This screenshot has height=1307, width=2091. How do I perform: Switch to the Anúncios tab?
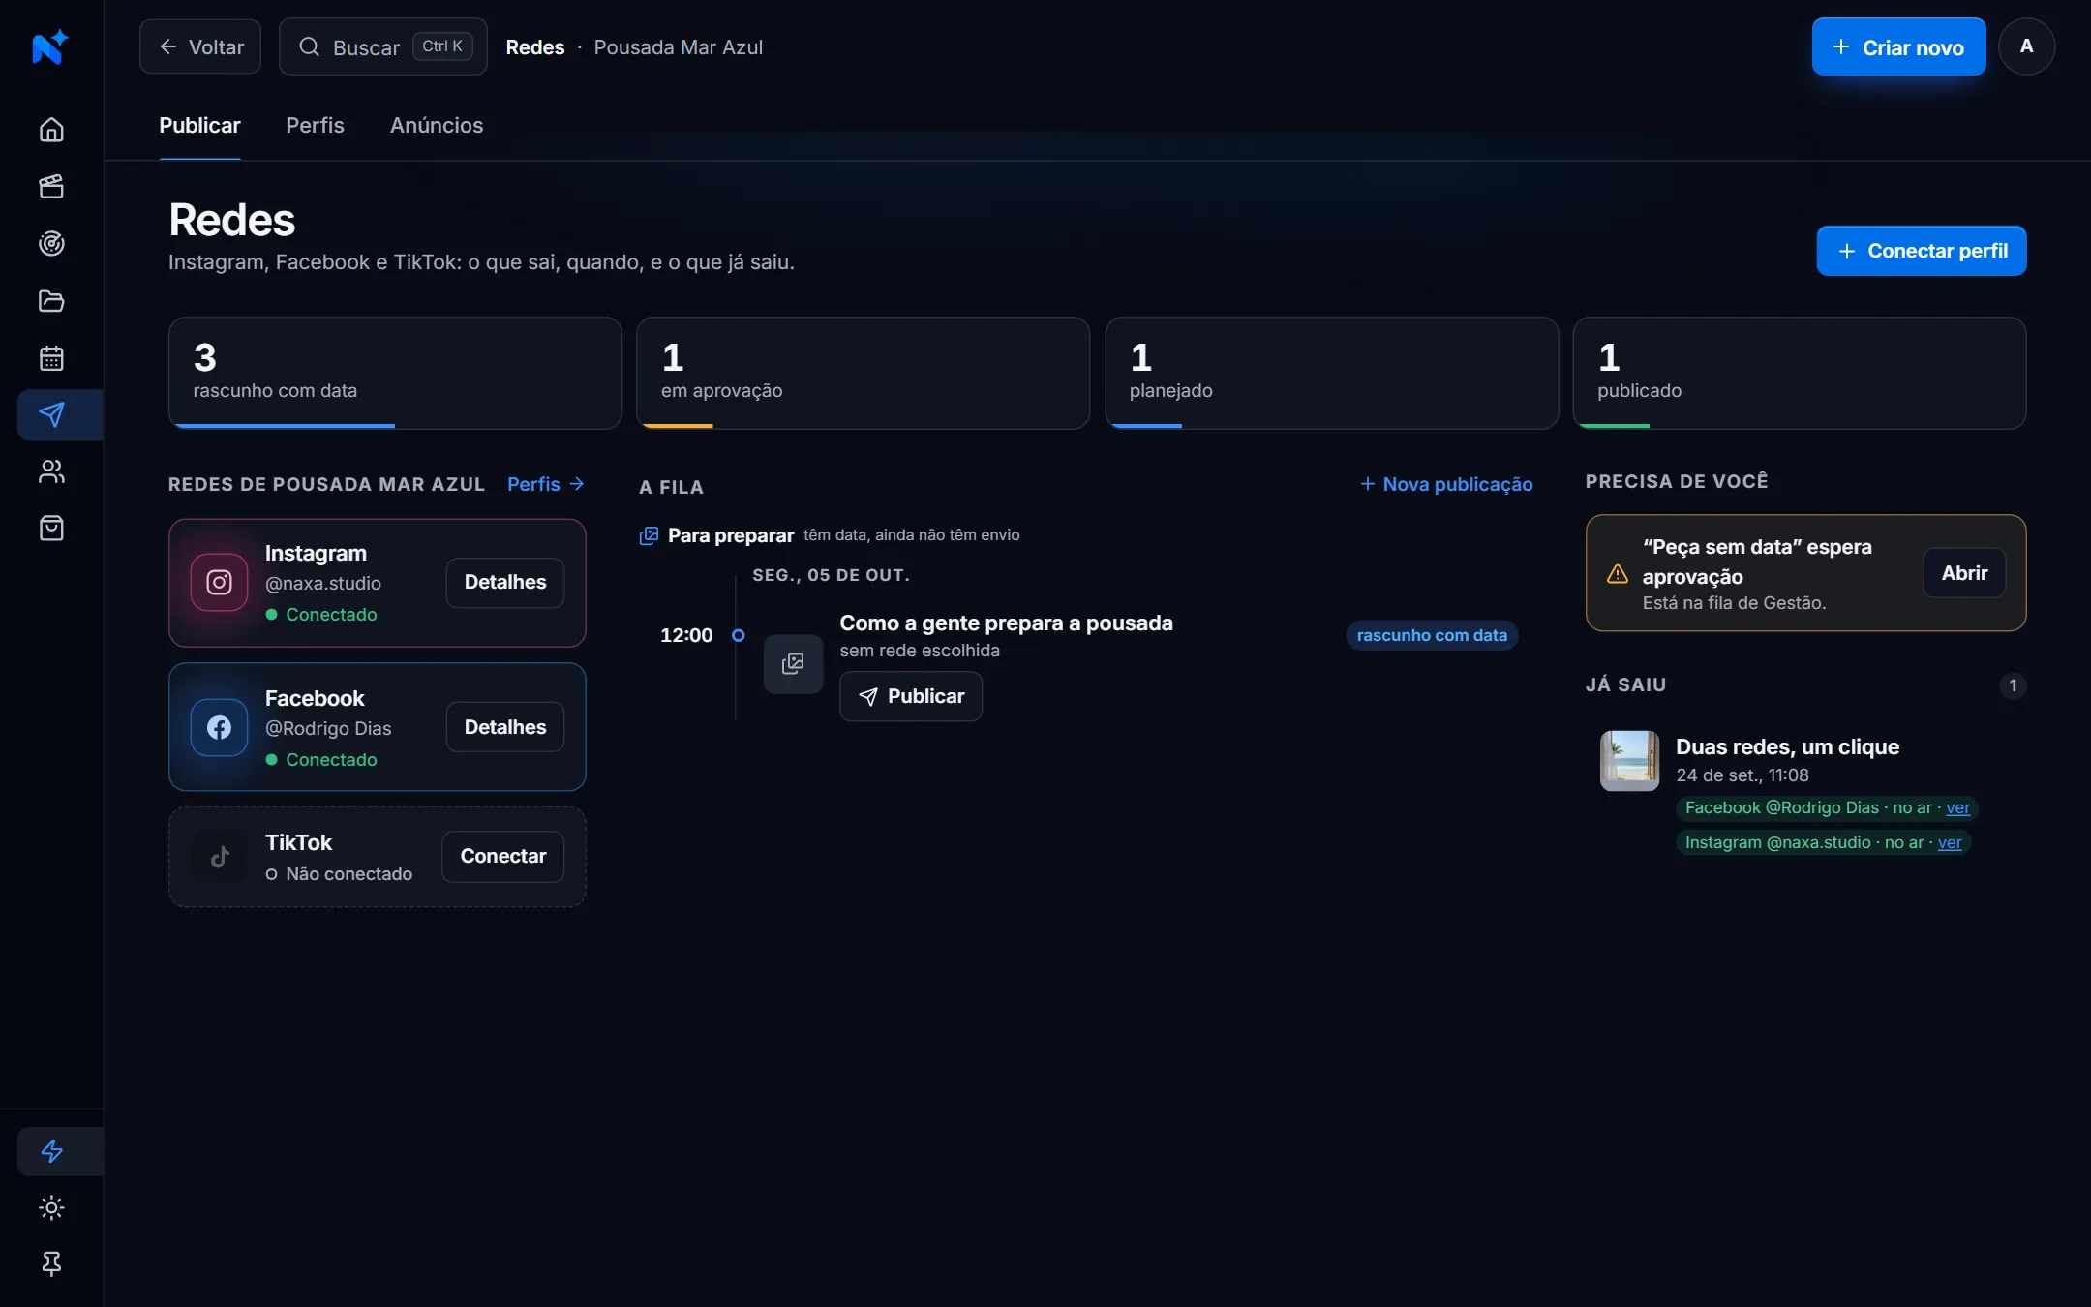[437, 126]
